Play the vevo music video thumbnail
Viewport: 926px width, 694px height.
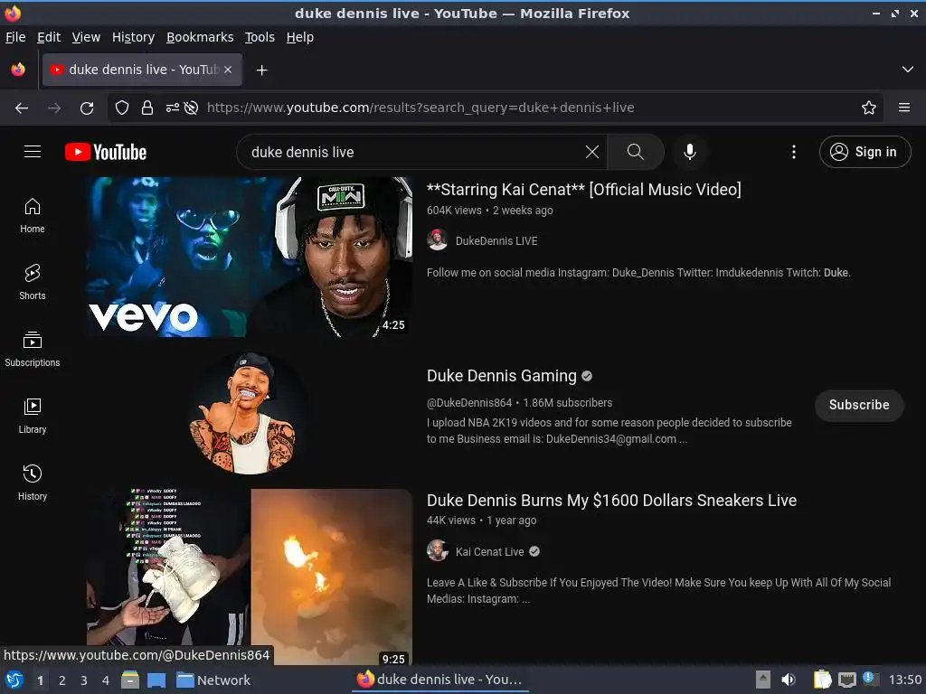[250, 258]
